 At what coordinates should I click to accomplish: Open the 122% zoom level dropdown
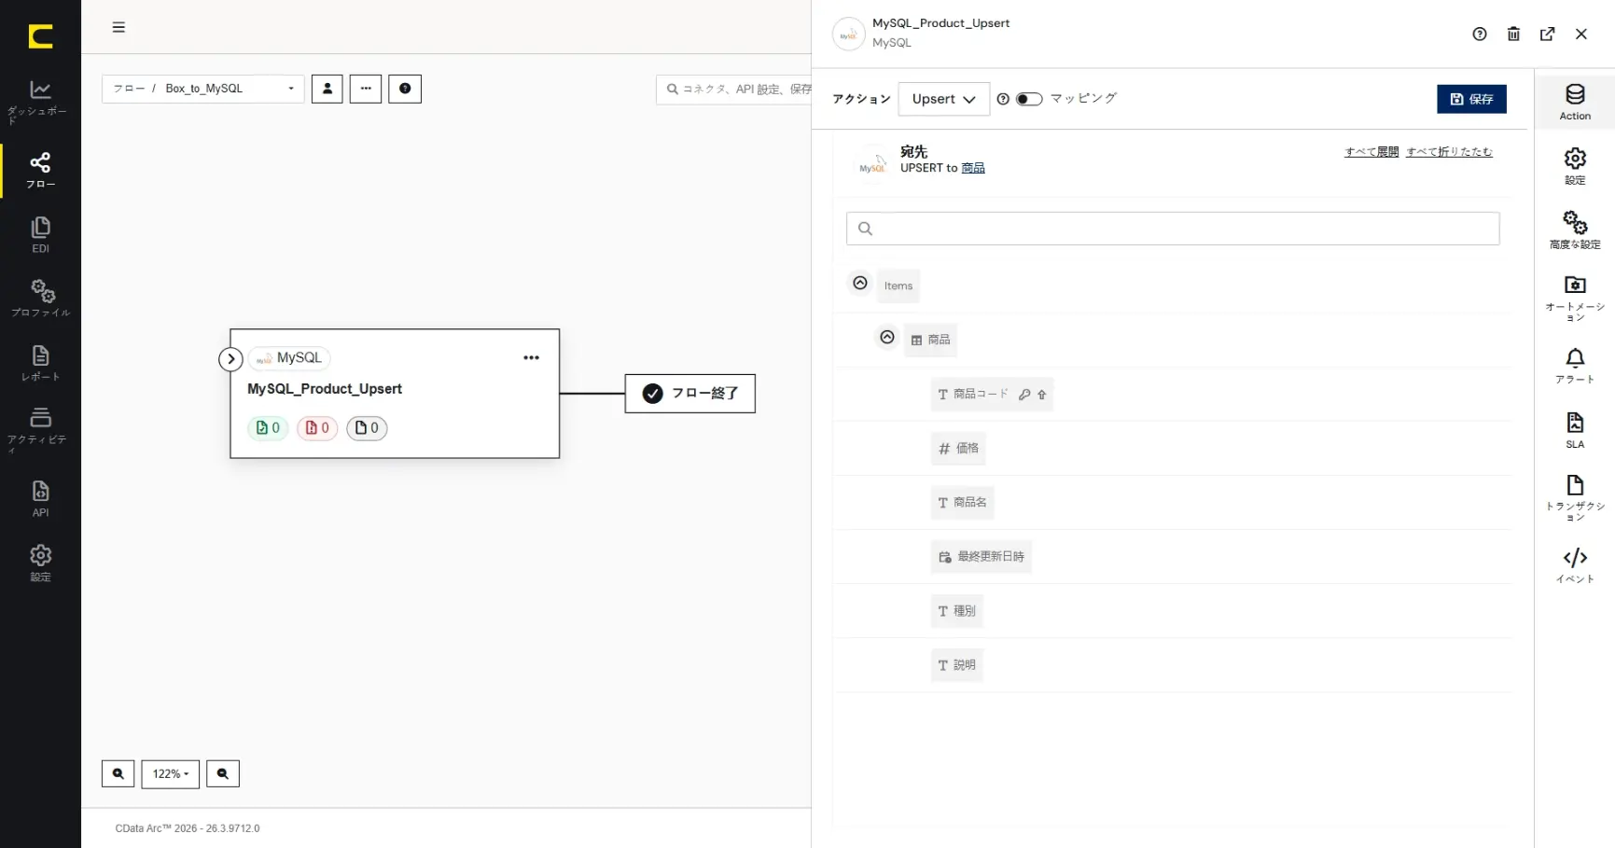coord(171,774)
